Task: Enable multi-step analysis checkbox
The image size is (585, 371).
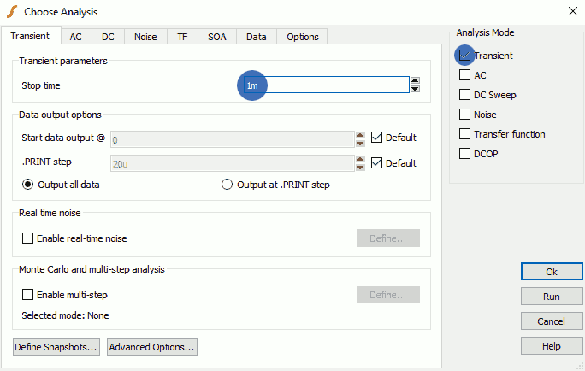Action: click(x=27, y=295)
